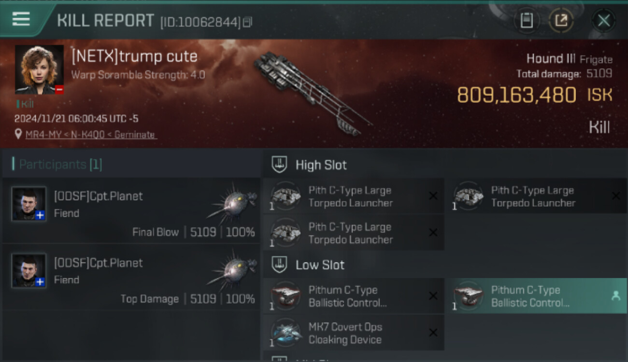Screen dimensions: 628x362
Task: Share the kill report externally
Action: (x=561, y=20)
